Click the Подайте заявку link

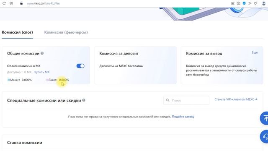click(183, 117)
